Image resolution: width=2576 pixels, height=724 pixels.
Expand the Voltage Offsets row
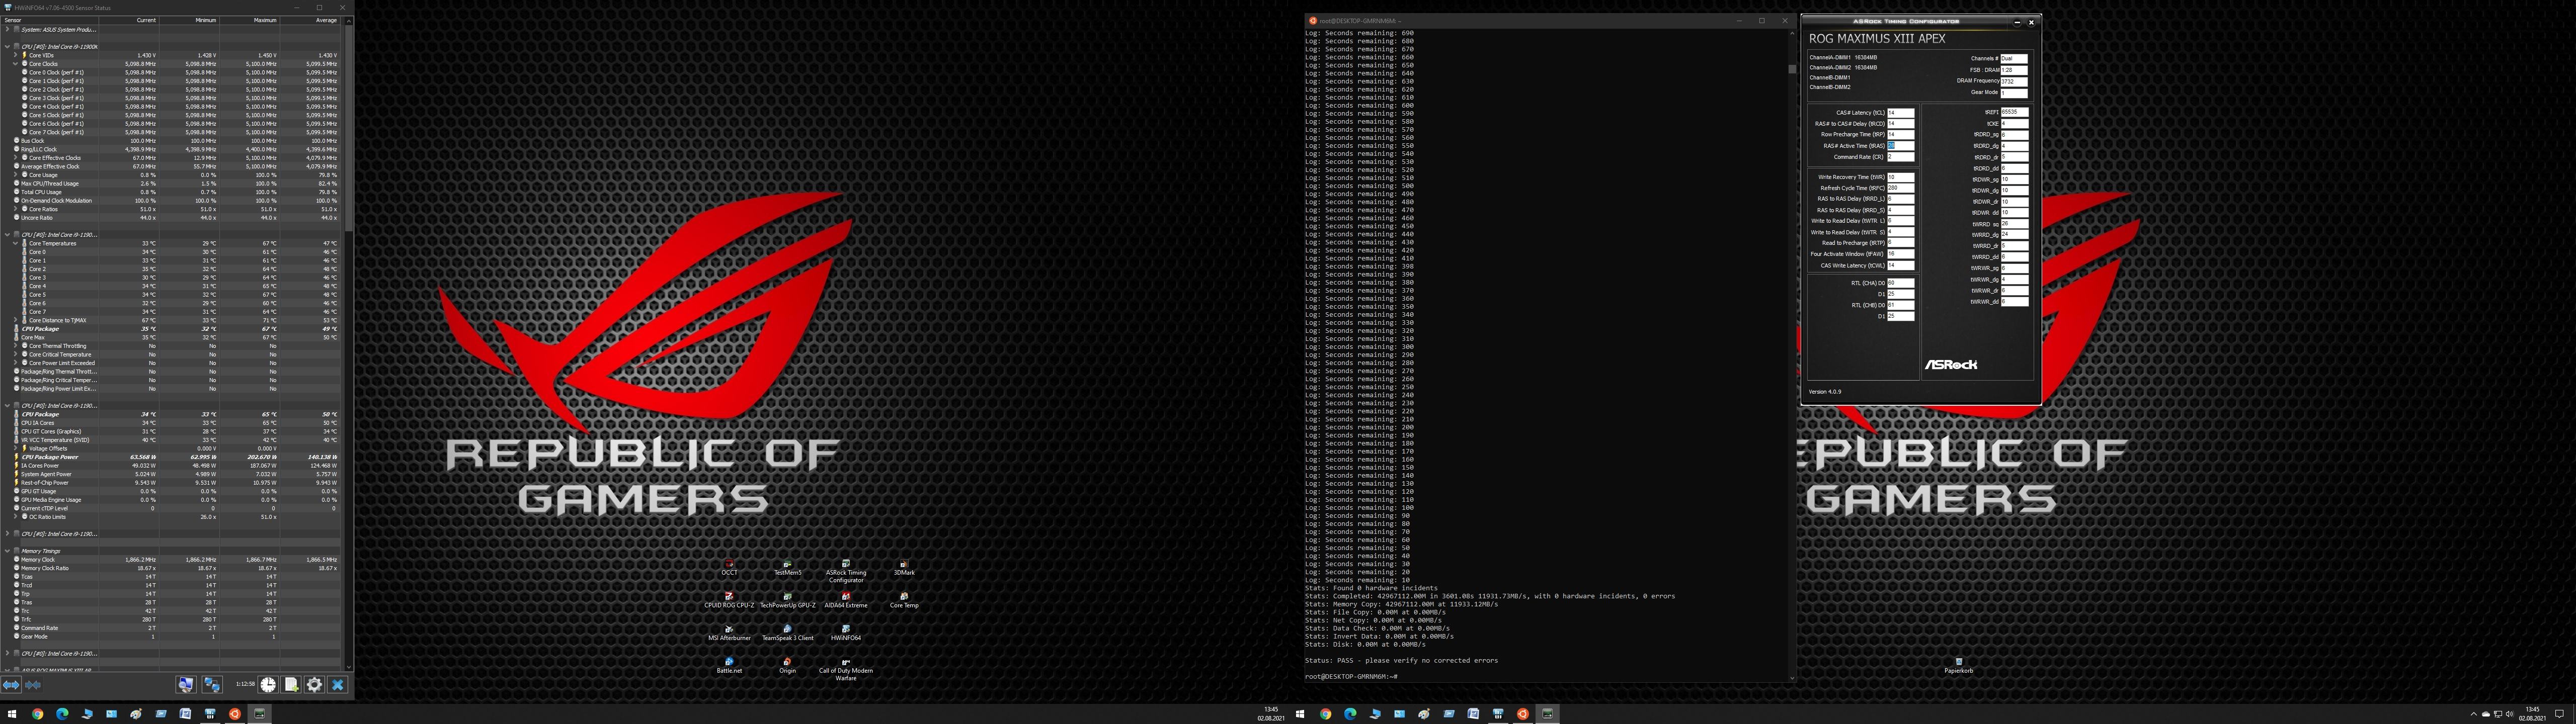click(x=16, y=449)
